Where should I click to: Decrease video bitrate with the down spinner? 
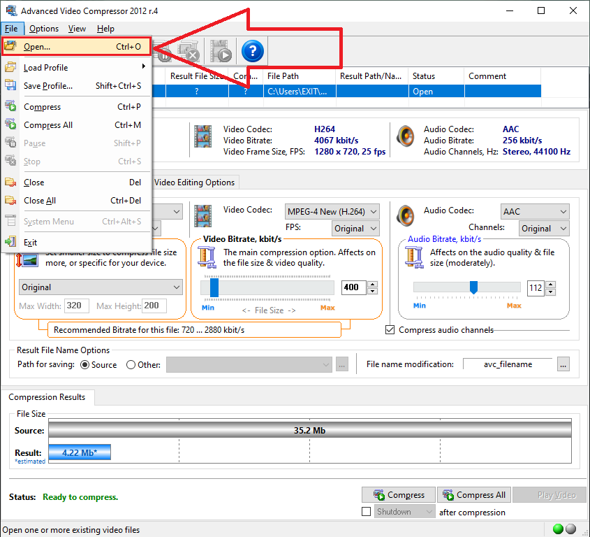point(373,291)
